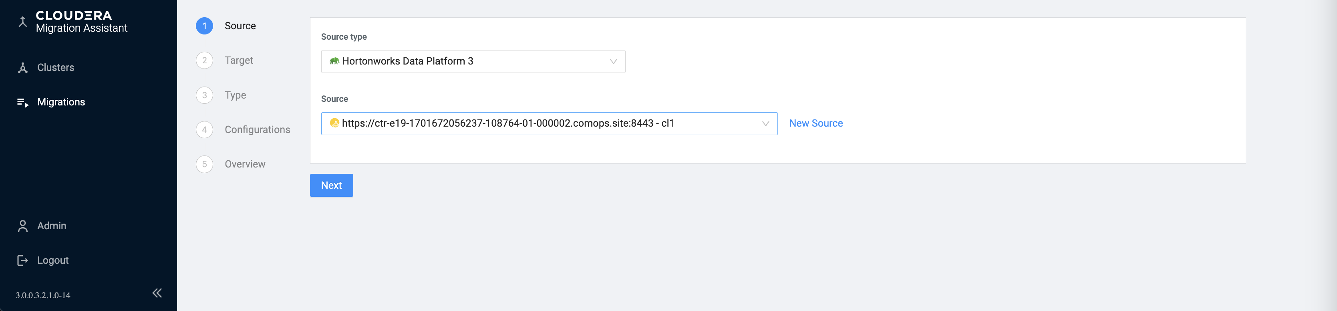Collapse the sidebar with double-chevron icon

[x=157, y=293]
